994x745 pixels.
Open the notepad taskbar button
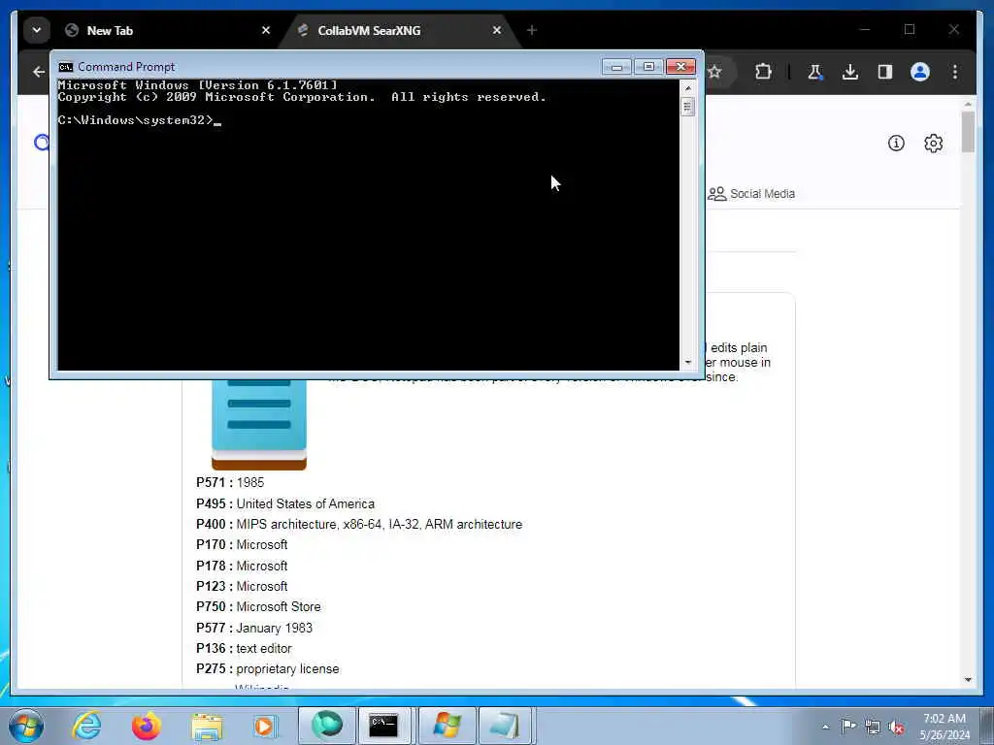point(506,726)
